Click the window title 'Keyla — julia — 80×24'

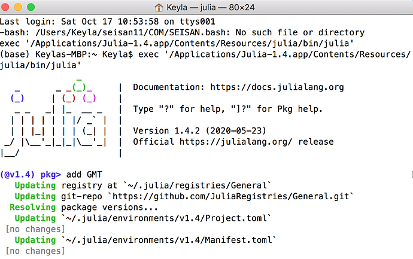click(x=211, y=7)
